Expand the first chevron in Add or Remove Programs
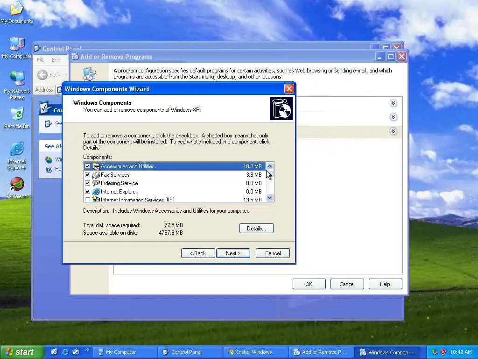 click(393, 103)
